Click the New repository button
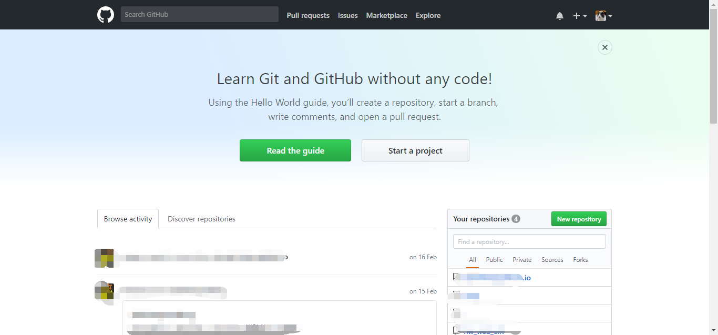The height and width of the screenshot is (335, 718). pyautogui.click(x=579, y=219)
